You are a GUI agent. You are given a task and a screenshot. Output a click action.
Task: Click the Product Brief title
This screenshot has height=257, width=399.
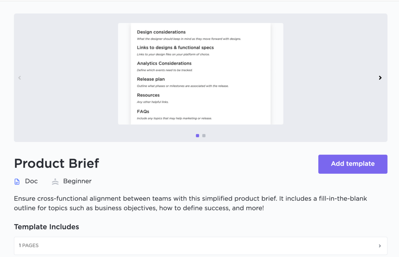[56, 163]
